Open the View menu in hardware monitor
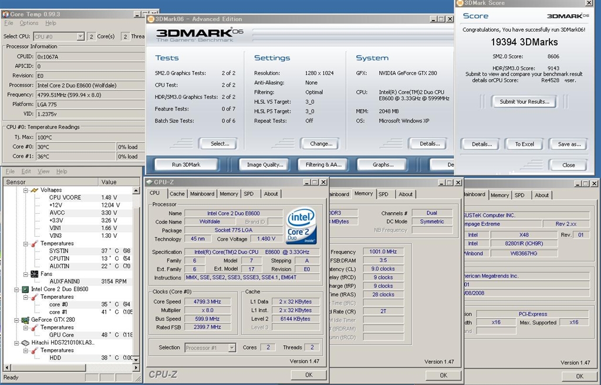This screenshot has width=601, height=385. pos(44,172)
